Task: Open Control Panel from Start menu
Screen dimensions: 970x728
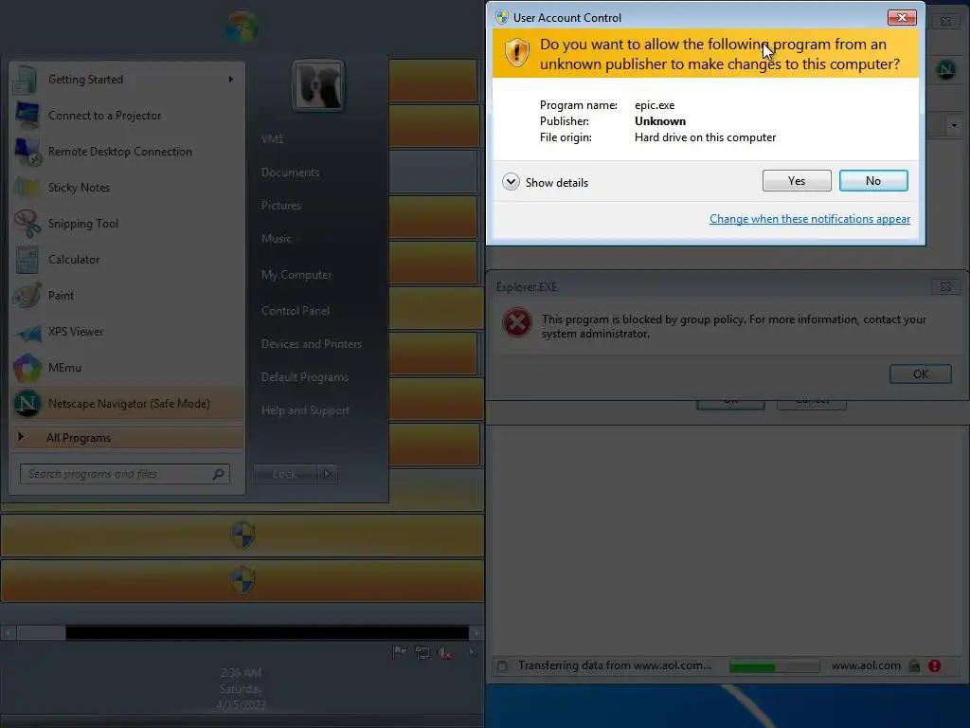Action: [x=296, y=311]
